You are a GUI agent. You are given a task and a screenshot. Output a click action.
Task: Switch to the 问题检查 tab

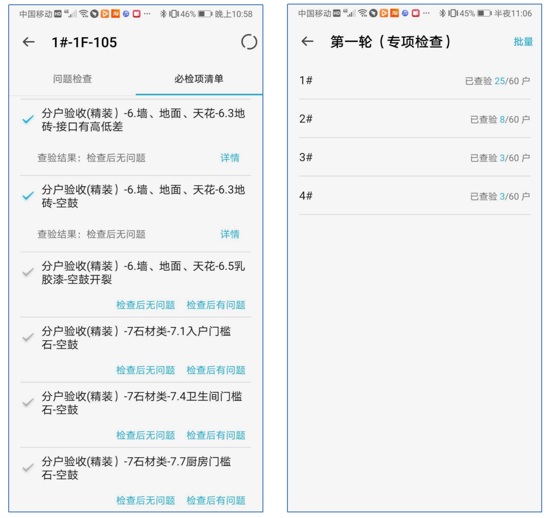[x=72, y=79]
